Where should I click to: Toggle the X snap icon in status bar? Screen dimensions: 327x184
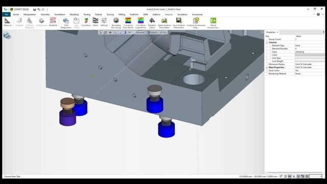point(294,176)
